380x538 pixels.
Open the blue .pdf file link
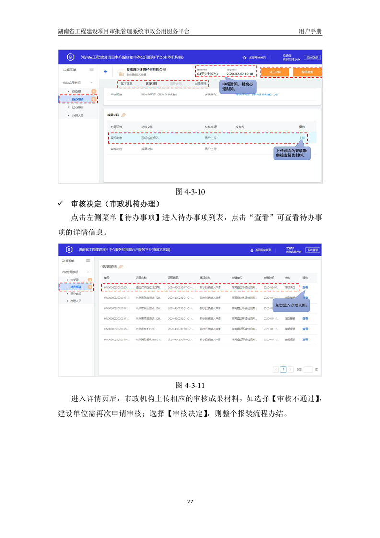[256, 94]
